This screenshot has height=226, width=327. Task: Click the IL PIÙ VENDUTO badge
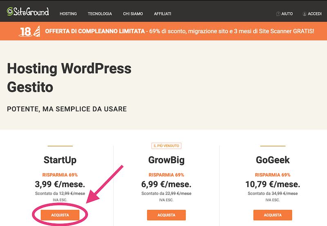pos(166,146)
